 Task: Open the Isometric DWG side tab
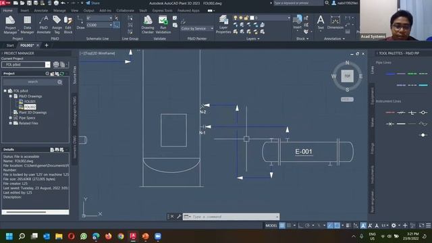(x=74, y=147)
